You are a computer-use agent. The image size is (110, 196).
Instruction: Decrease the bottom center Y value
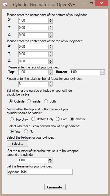tap(50, 29)
